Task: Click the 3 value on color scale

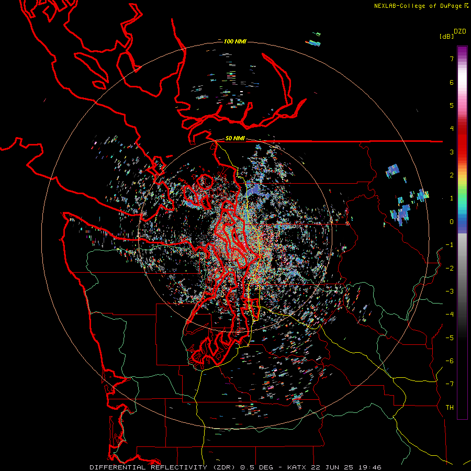Action: click(452, 152)
